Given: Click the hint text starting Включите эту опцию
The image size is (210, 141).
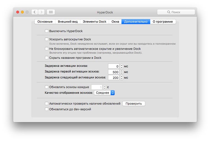Looking at the screenshot, I should tap(96, 53).
